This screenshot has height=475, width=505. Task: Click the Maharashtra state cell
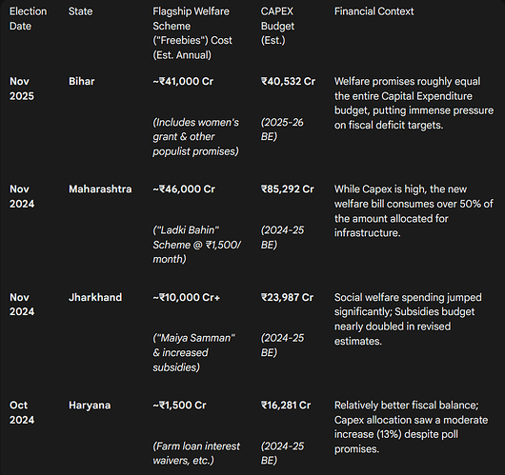point(100,189)
